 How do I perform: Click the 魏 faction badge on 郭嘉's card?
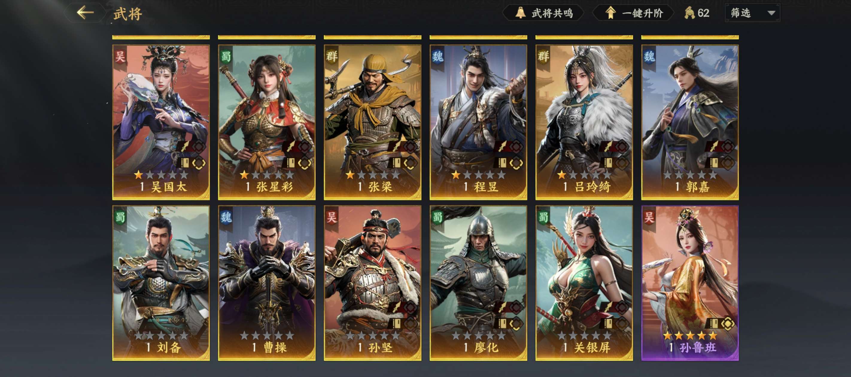(649, 56)
